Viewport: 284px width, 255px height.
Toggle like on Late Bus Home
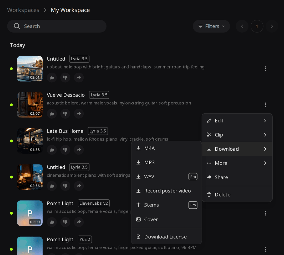point(52,150)
